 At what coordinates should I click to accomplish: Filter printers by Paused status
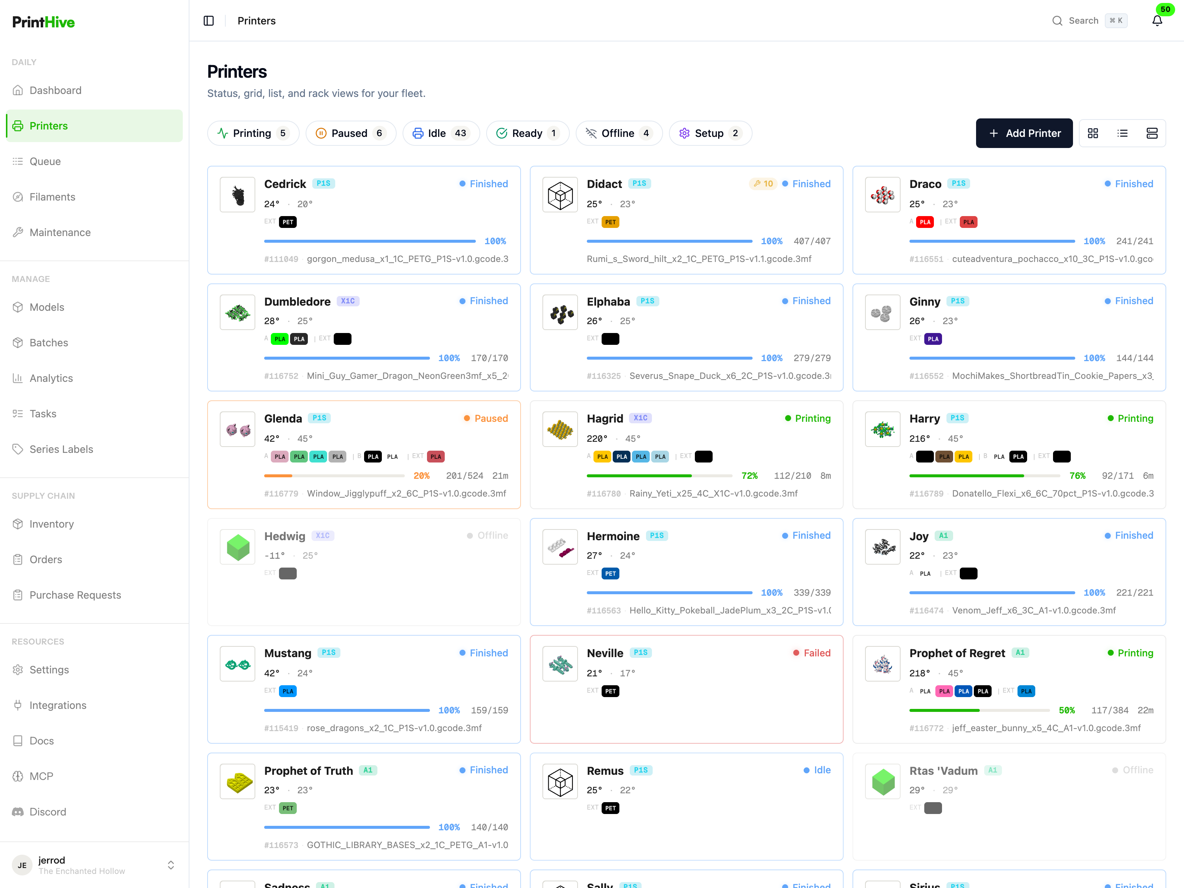click(351, 133)
